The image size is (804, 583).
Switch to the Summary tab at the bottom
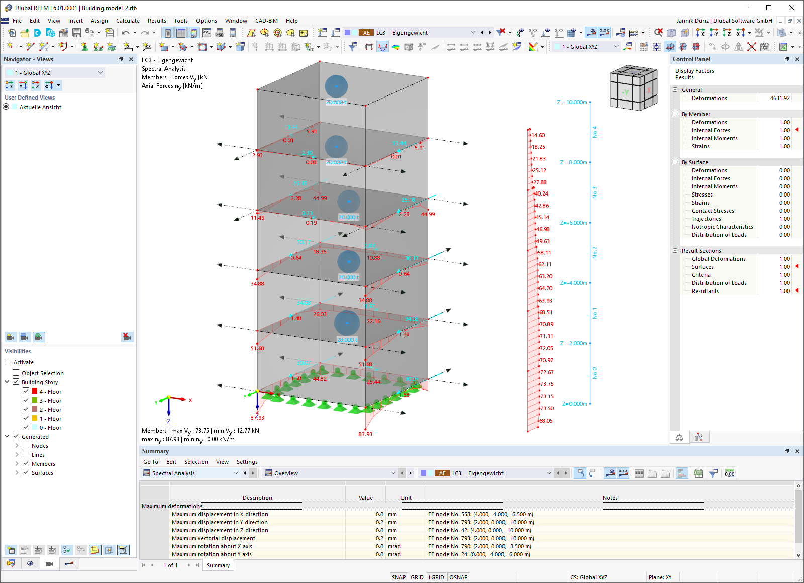coord(218,565)
